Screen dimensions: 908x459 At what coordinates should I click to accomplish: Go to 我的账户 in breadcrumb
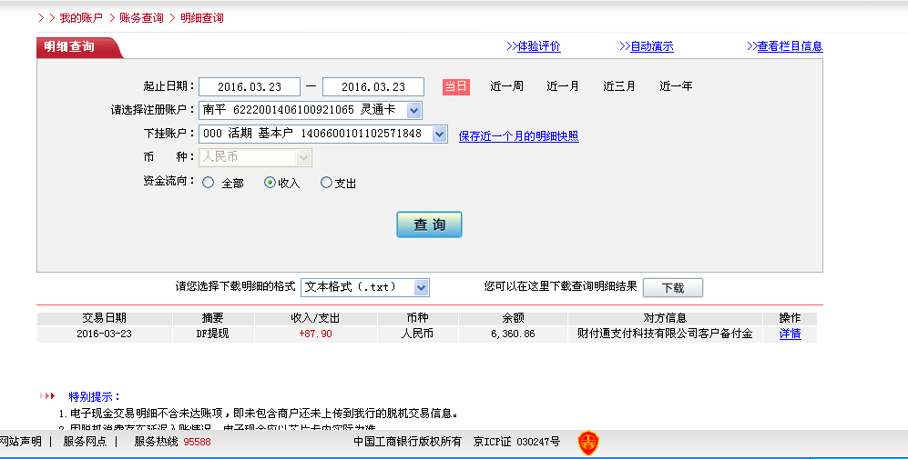(80, 17)
